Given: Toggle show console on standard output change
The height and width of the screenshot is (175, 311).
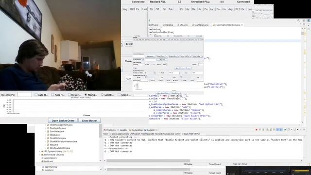Looking at the screenshot, I should click(278, 130).
